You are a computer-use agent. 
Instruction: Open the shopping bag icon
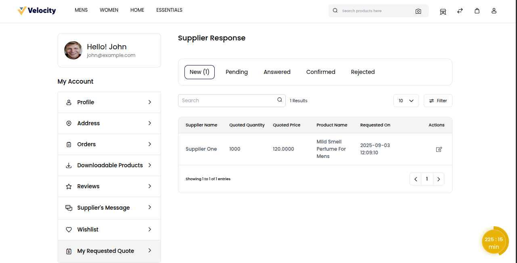[477, 11]
